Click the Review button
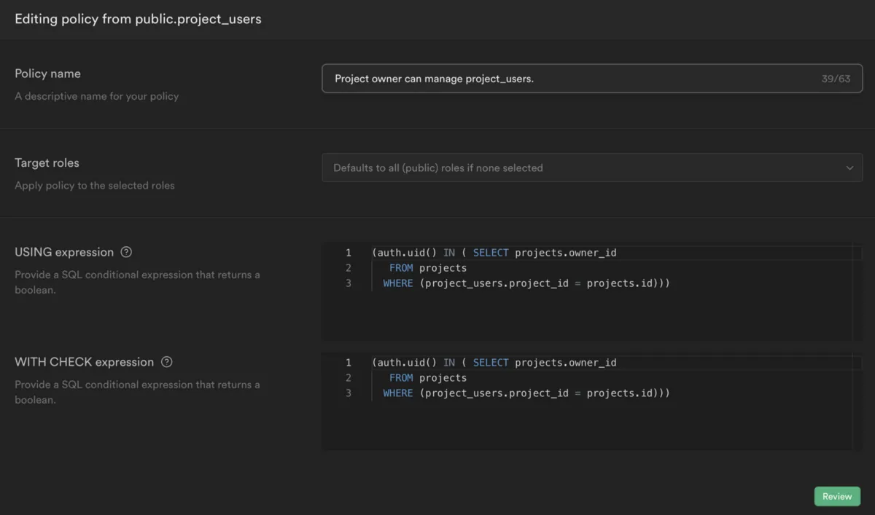Screen dimensions: 875x515 (x=837, y=496)
